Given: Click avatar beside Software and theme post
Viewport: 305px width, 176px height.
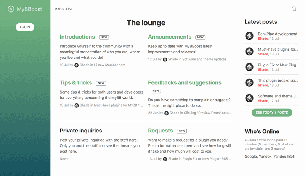Looking at the screenshot, I should click(x=249, y=98).
